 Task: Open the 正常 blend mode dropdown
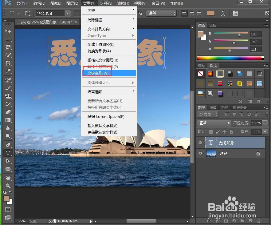214,123
